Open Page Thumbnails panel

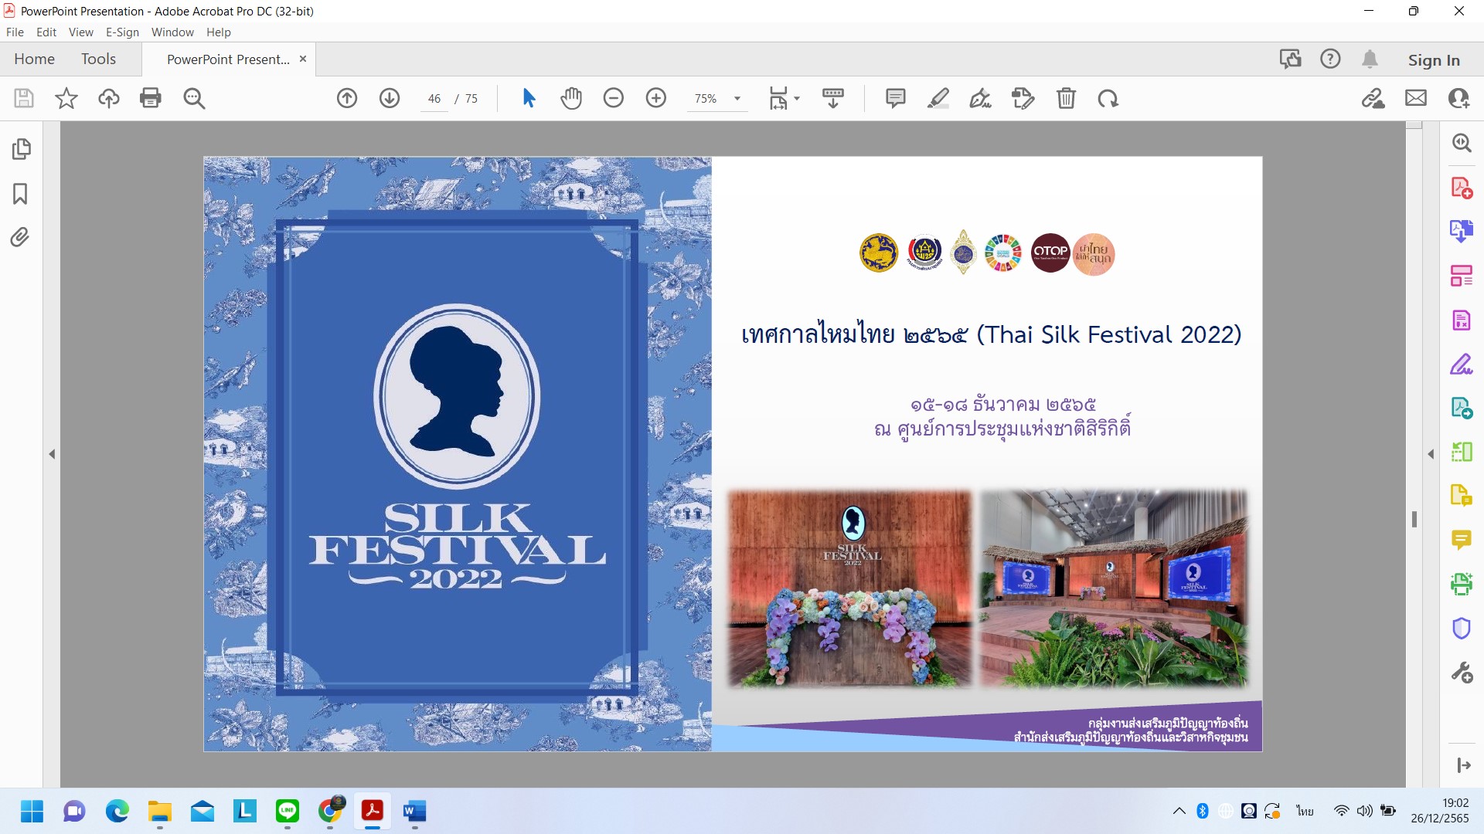click(x=22, y=149)
